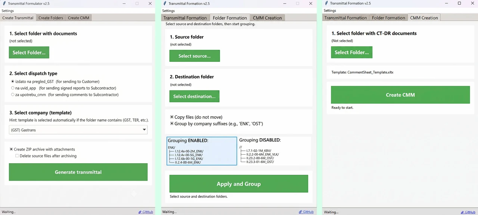Click 'Waiting...' status in left window
This screenshot has height=215, width=478.
(x=9, y=212)
